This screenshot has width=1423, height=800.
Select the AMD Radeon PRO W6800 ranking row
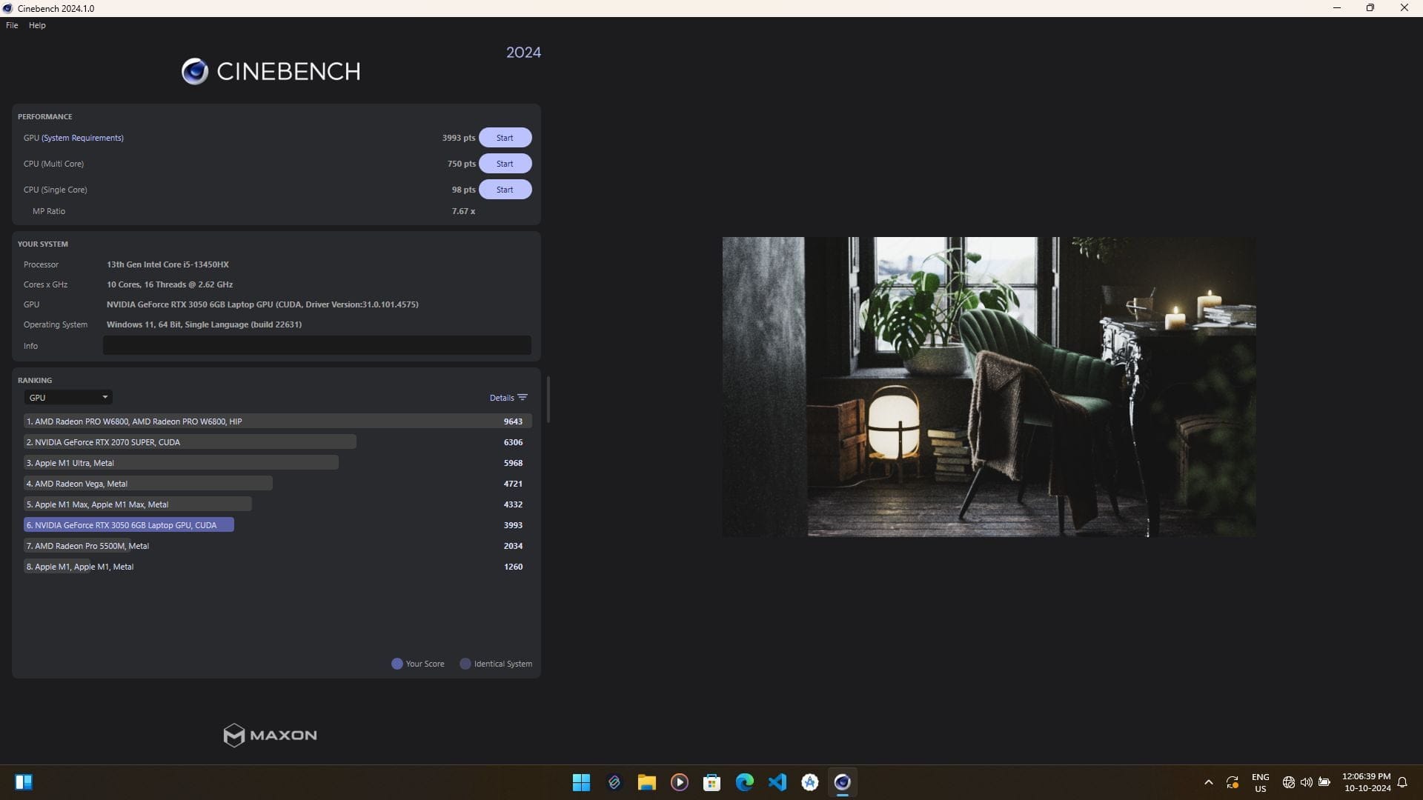click(277, 421)
